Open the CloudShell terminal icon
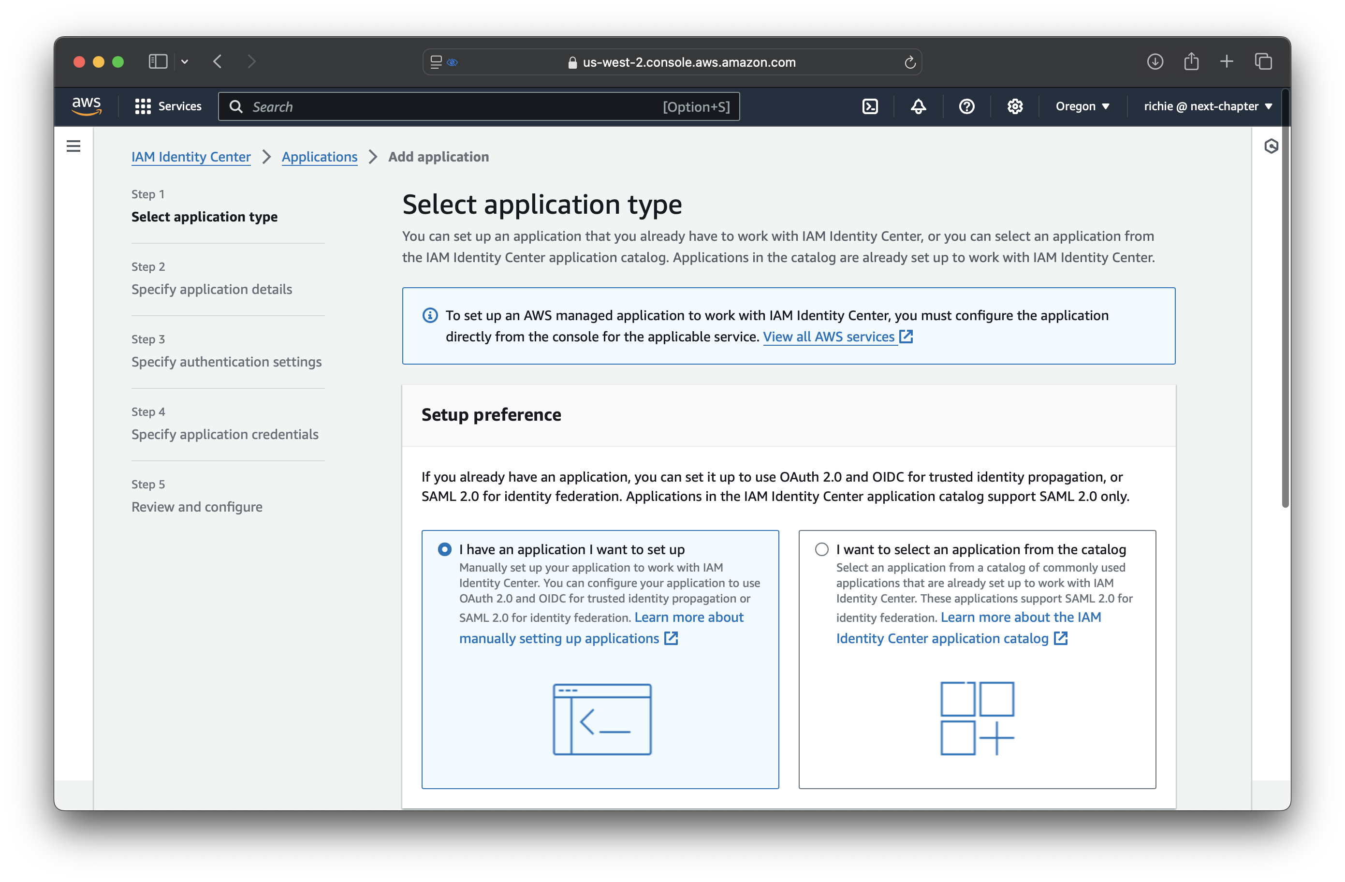This screenshot has width=1345, height=882. tap(870, 106)
